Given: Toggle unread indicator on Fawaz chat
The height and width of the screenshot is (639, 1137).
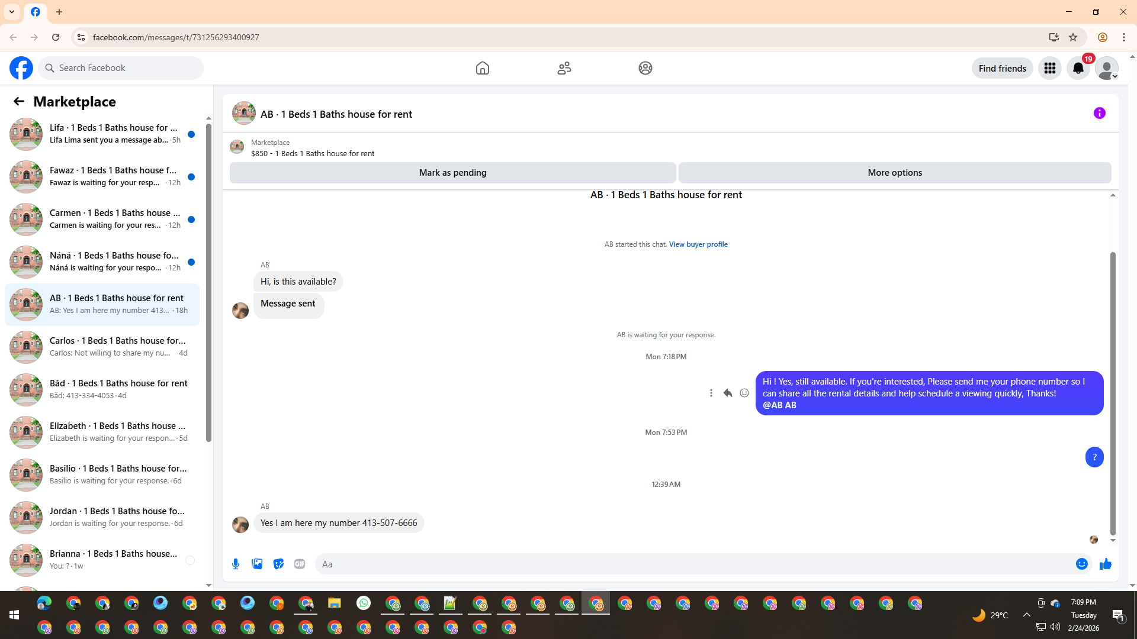Looking at the screenshot, I should click(x=191, y=177).
